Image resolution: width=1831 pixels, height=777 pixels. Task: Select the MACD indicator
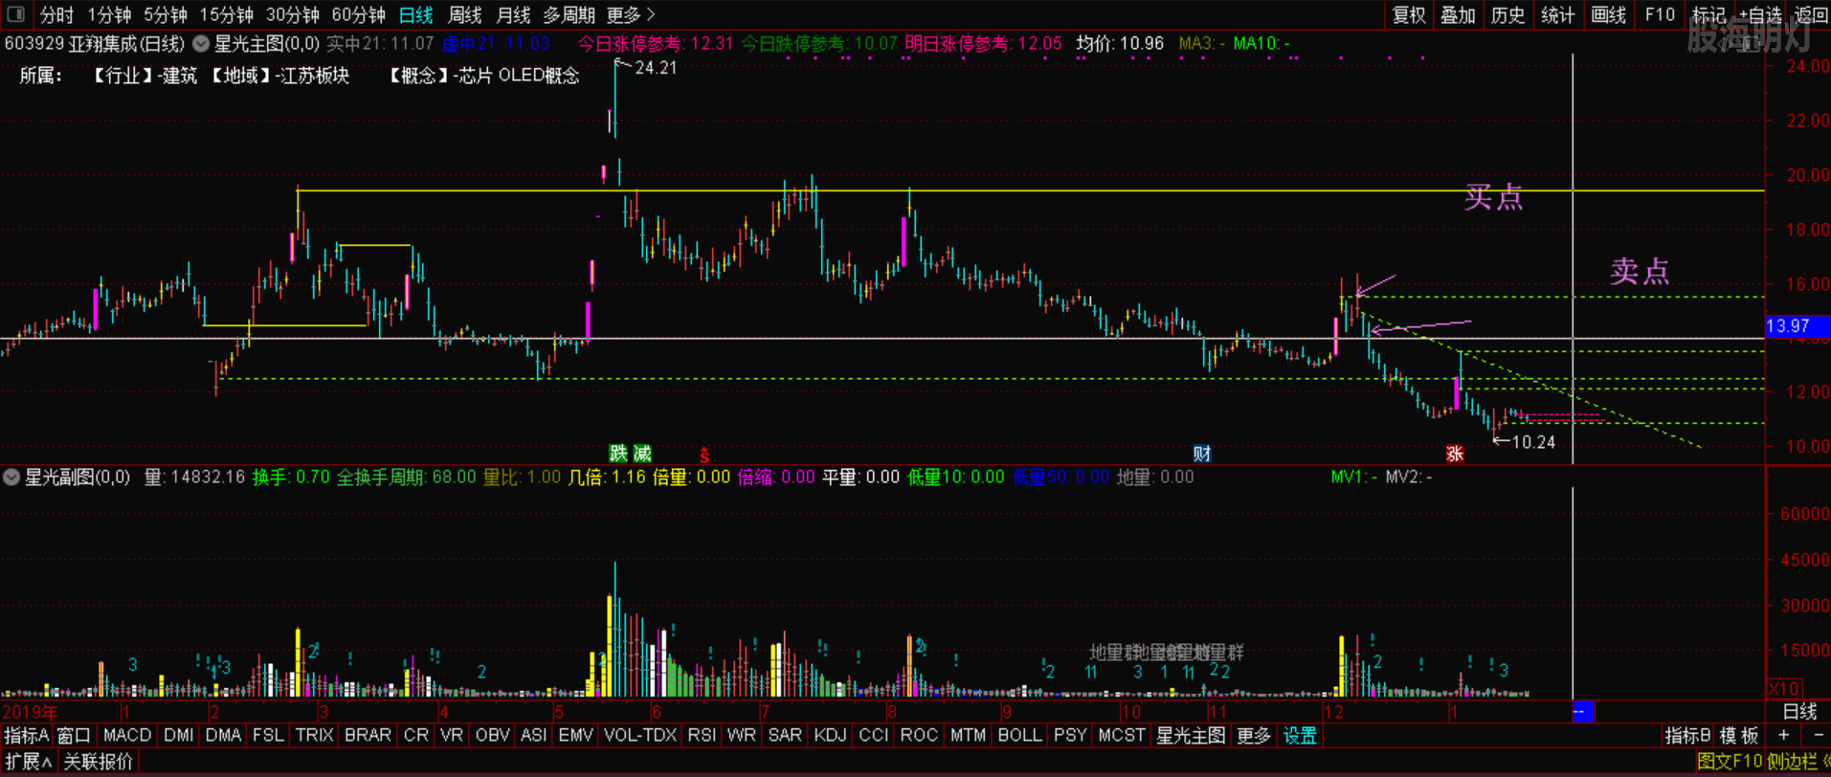pyautogui.click(x=127, y=735)
